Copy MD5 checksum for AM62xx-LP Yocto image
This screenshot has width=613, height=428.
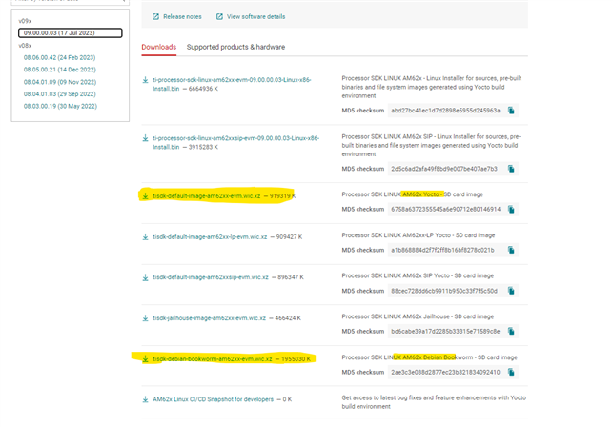(x=511, y=250)
